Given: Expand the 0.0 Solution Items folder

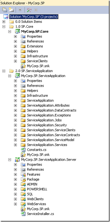Looking at the screenshot, I should [4, 22].
